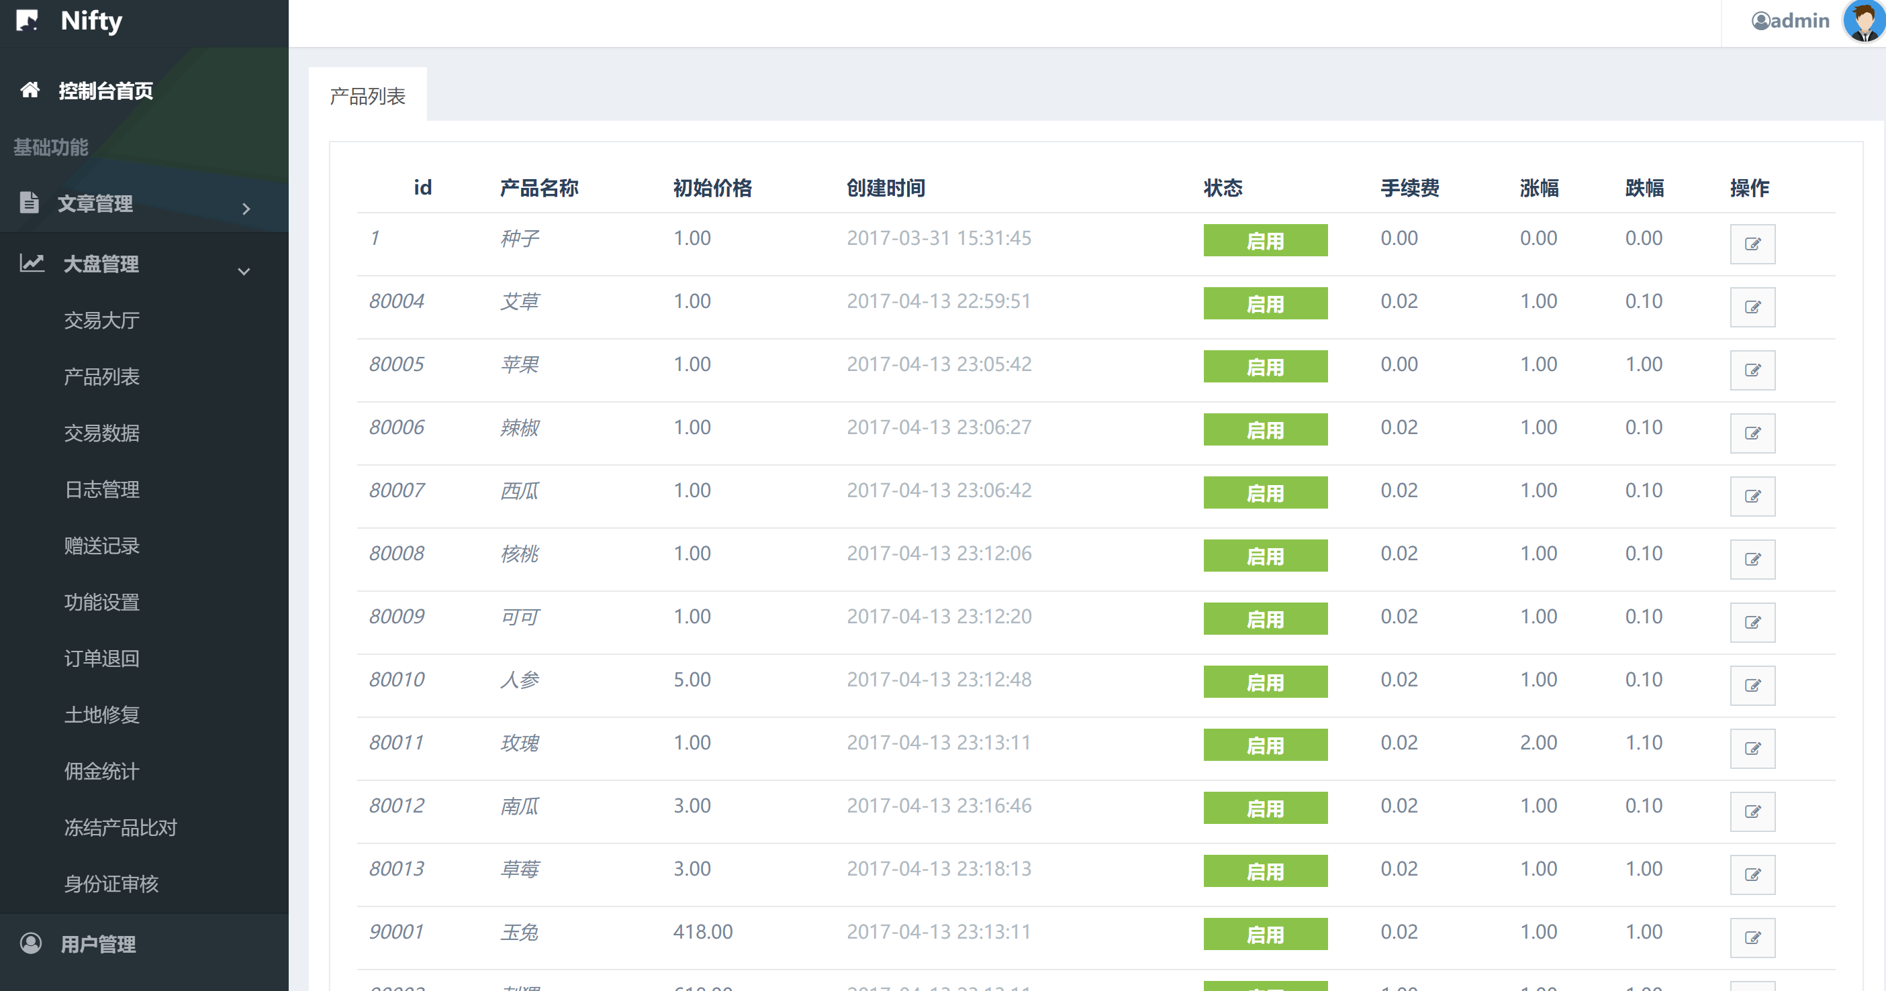Toggle the 启用 status for 草莓
The height and width of the screenshot is (991, 1886).
tap(1264, 871)
